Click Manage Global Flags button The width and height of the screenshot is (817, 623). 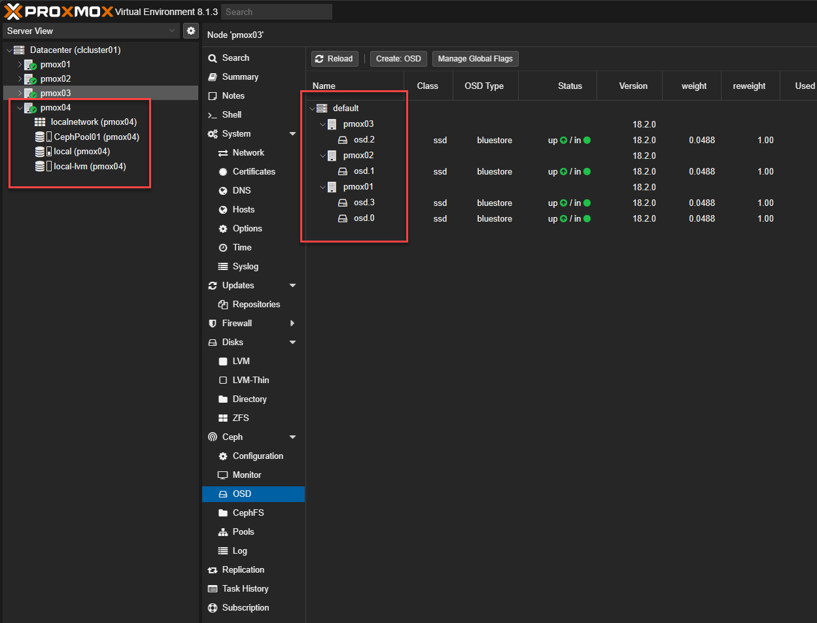coord(475,59)
